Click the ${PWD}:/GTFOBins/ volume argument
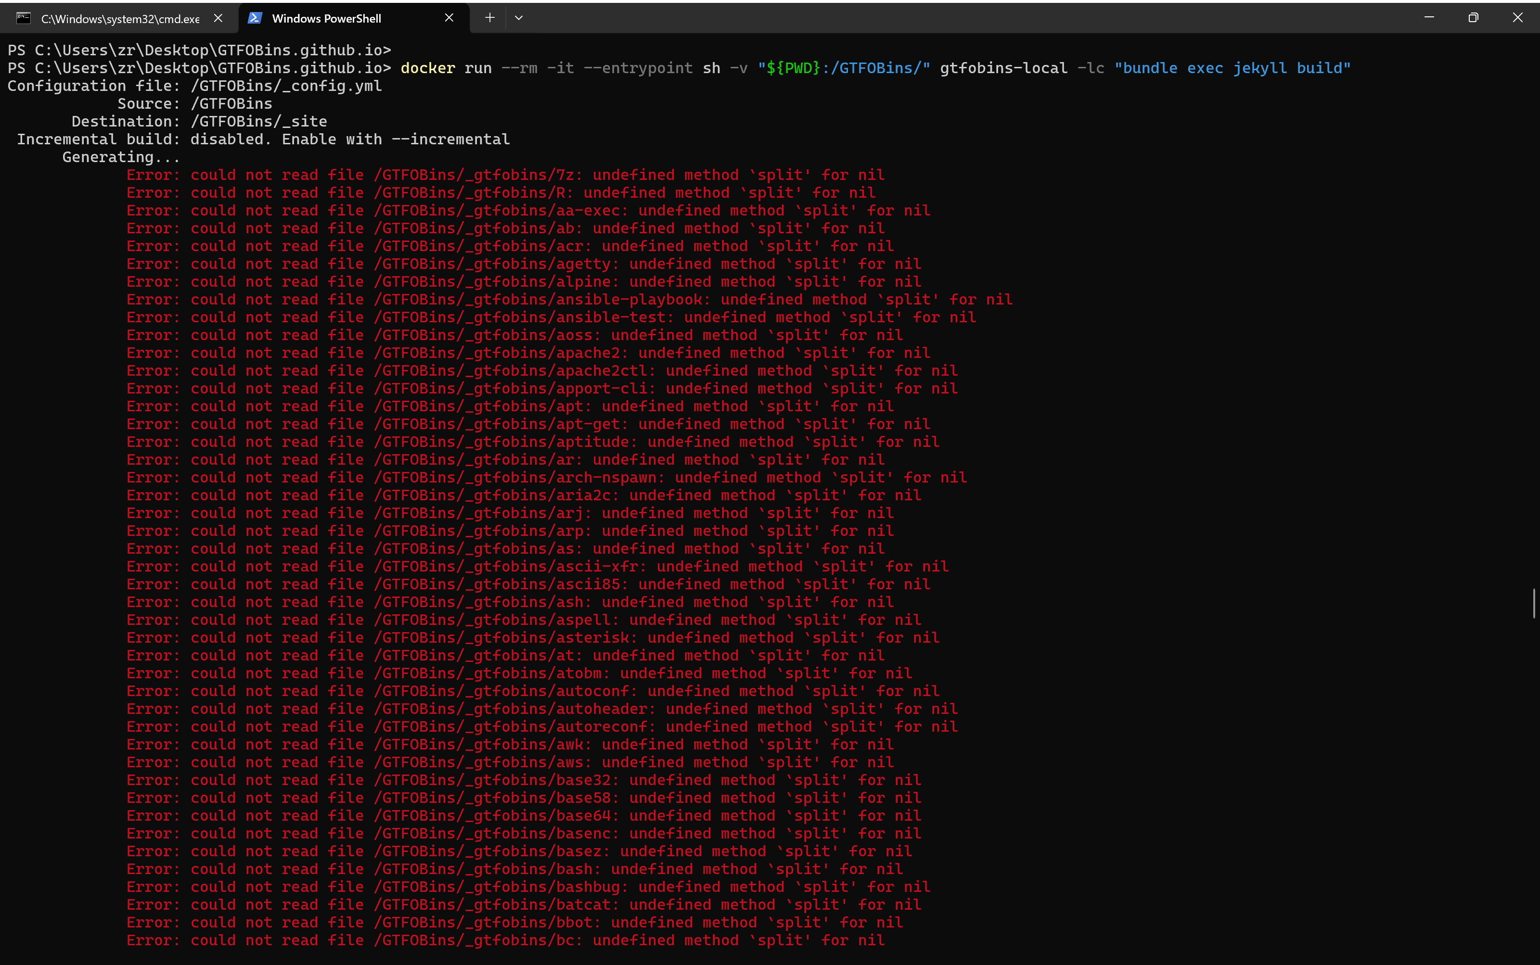 [x=844, y=68]
